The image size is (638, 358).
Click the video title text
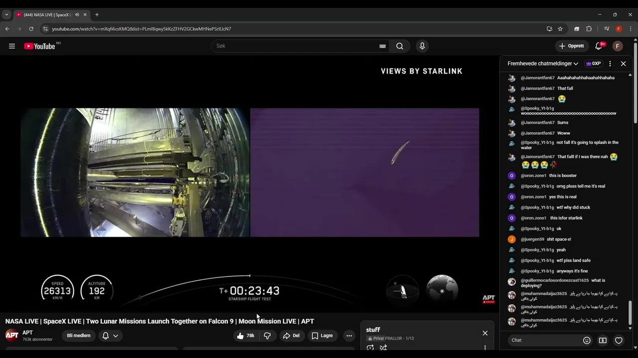pyautogui.click(x=159, y=321)
